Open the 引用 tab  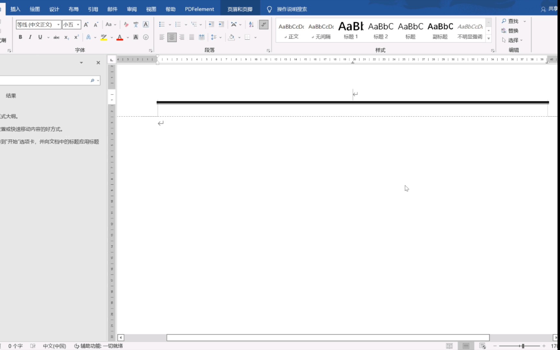[x=93, y=9]
